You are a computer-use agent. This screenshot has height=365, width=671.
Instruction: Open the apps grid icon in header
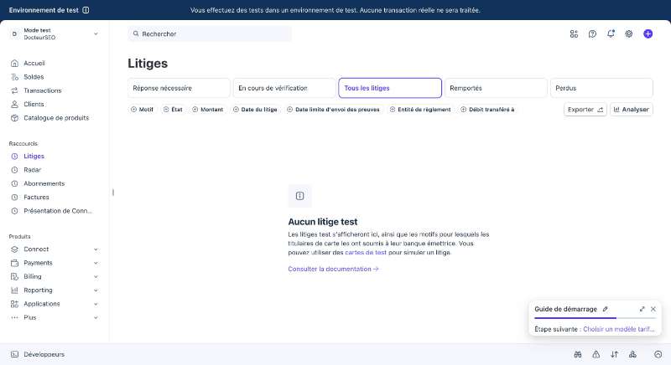[x=574, y=33]
